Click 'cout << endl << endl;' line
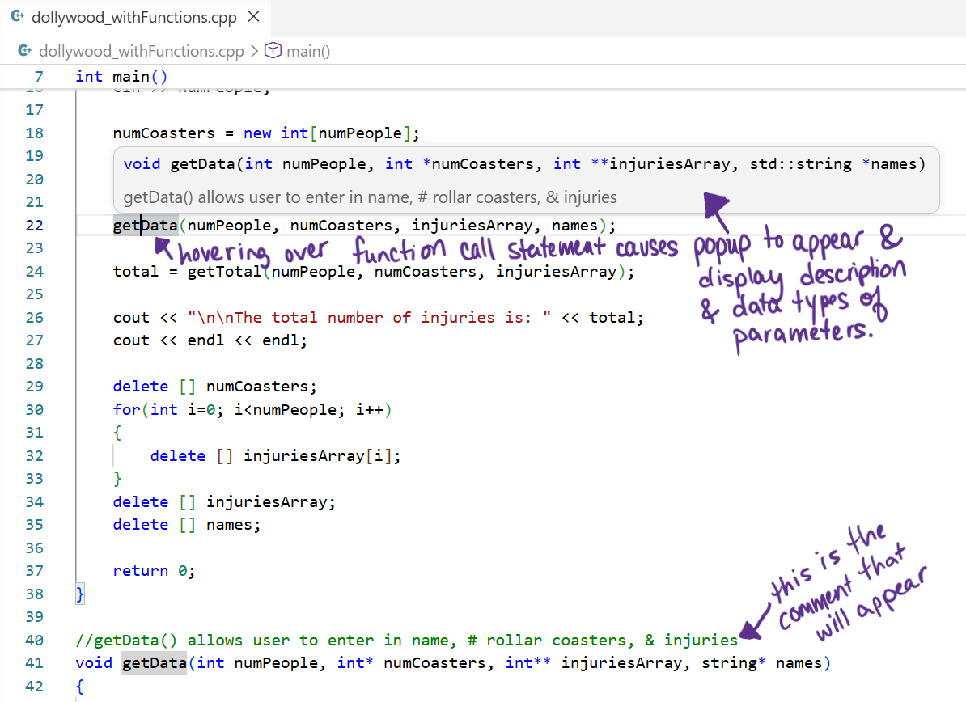This screenshot has width=966, height=702. tap(210, 340)
